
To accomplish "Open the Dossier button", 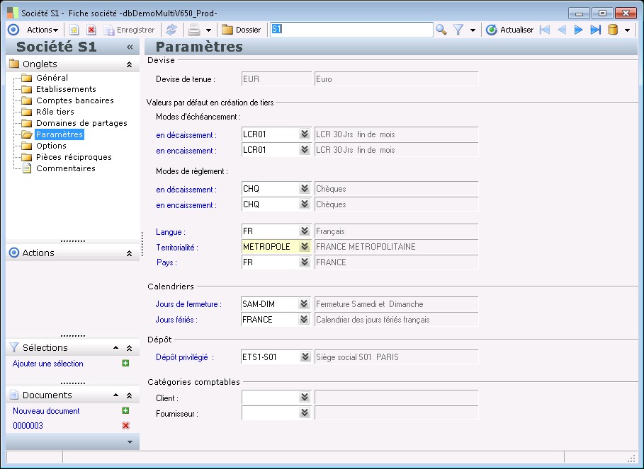I will pos(242,30).
